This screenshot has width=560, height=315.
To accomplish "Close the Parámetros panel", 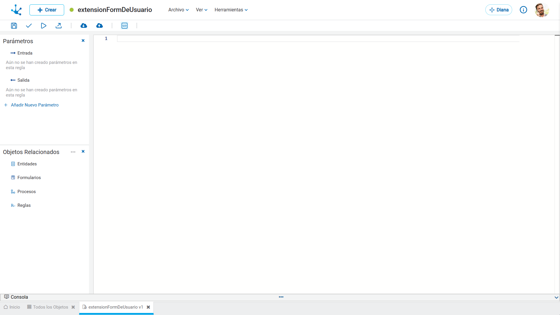I will click(83, 41).
